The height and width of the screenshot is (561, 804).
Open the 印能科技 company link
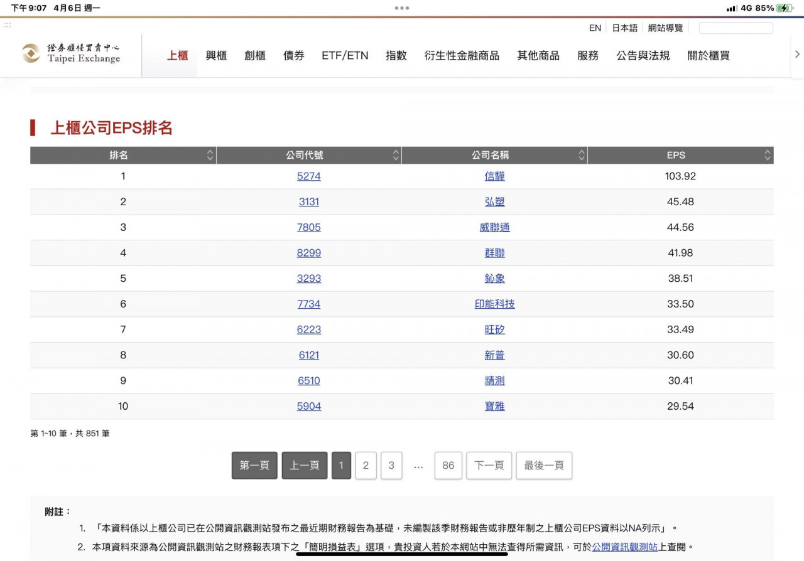tap(494, 304)
